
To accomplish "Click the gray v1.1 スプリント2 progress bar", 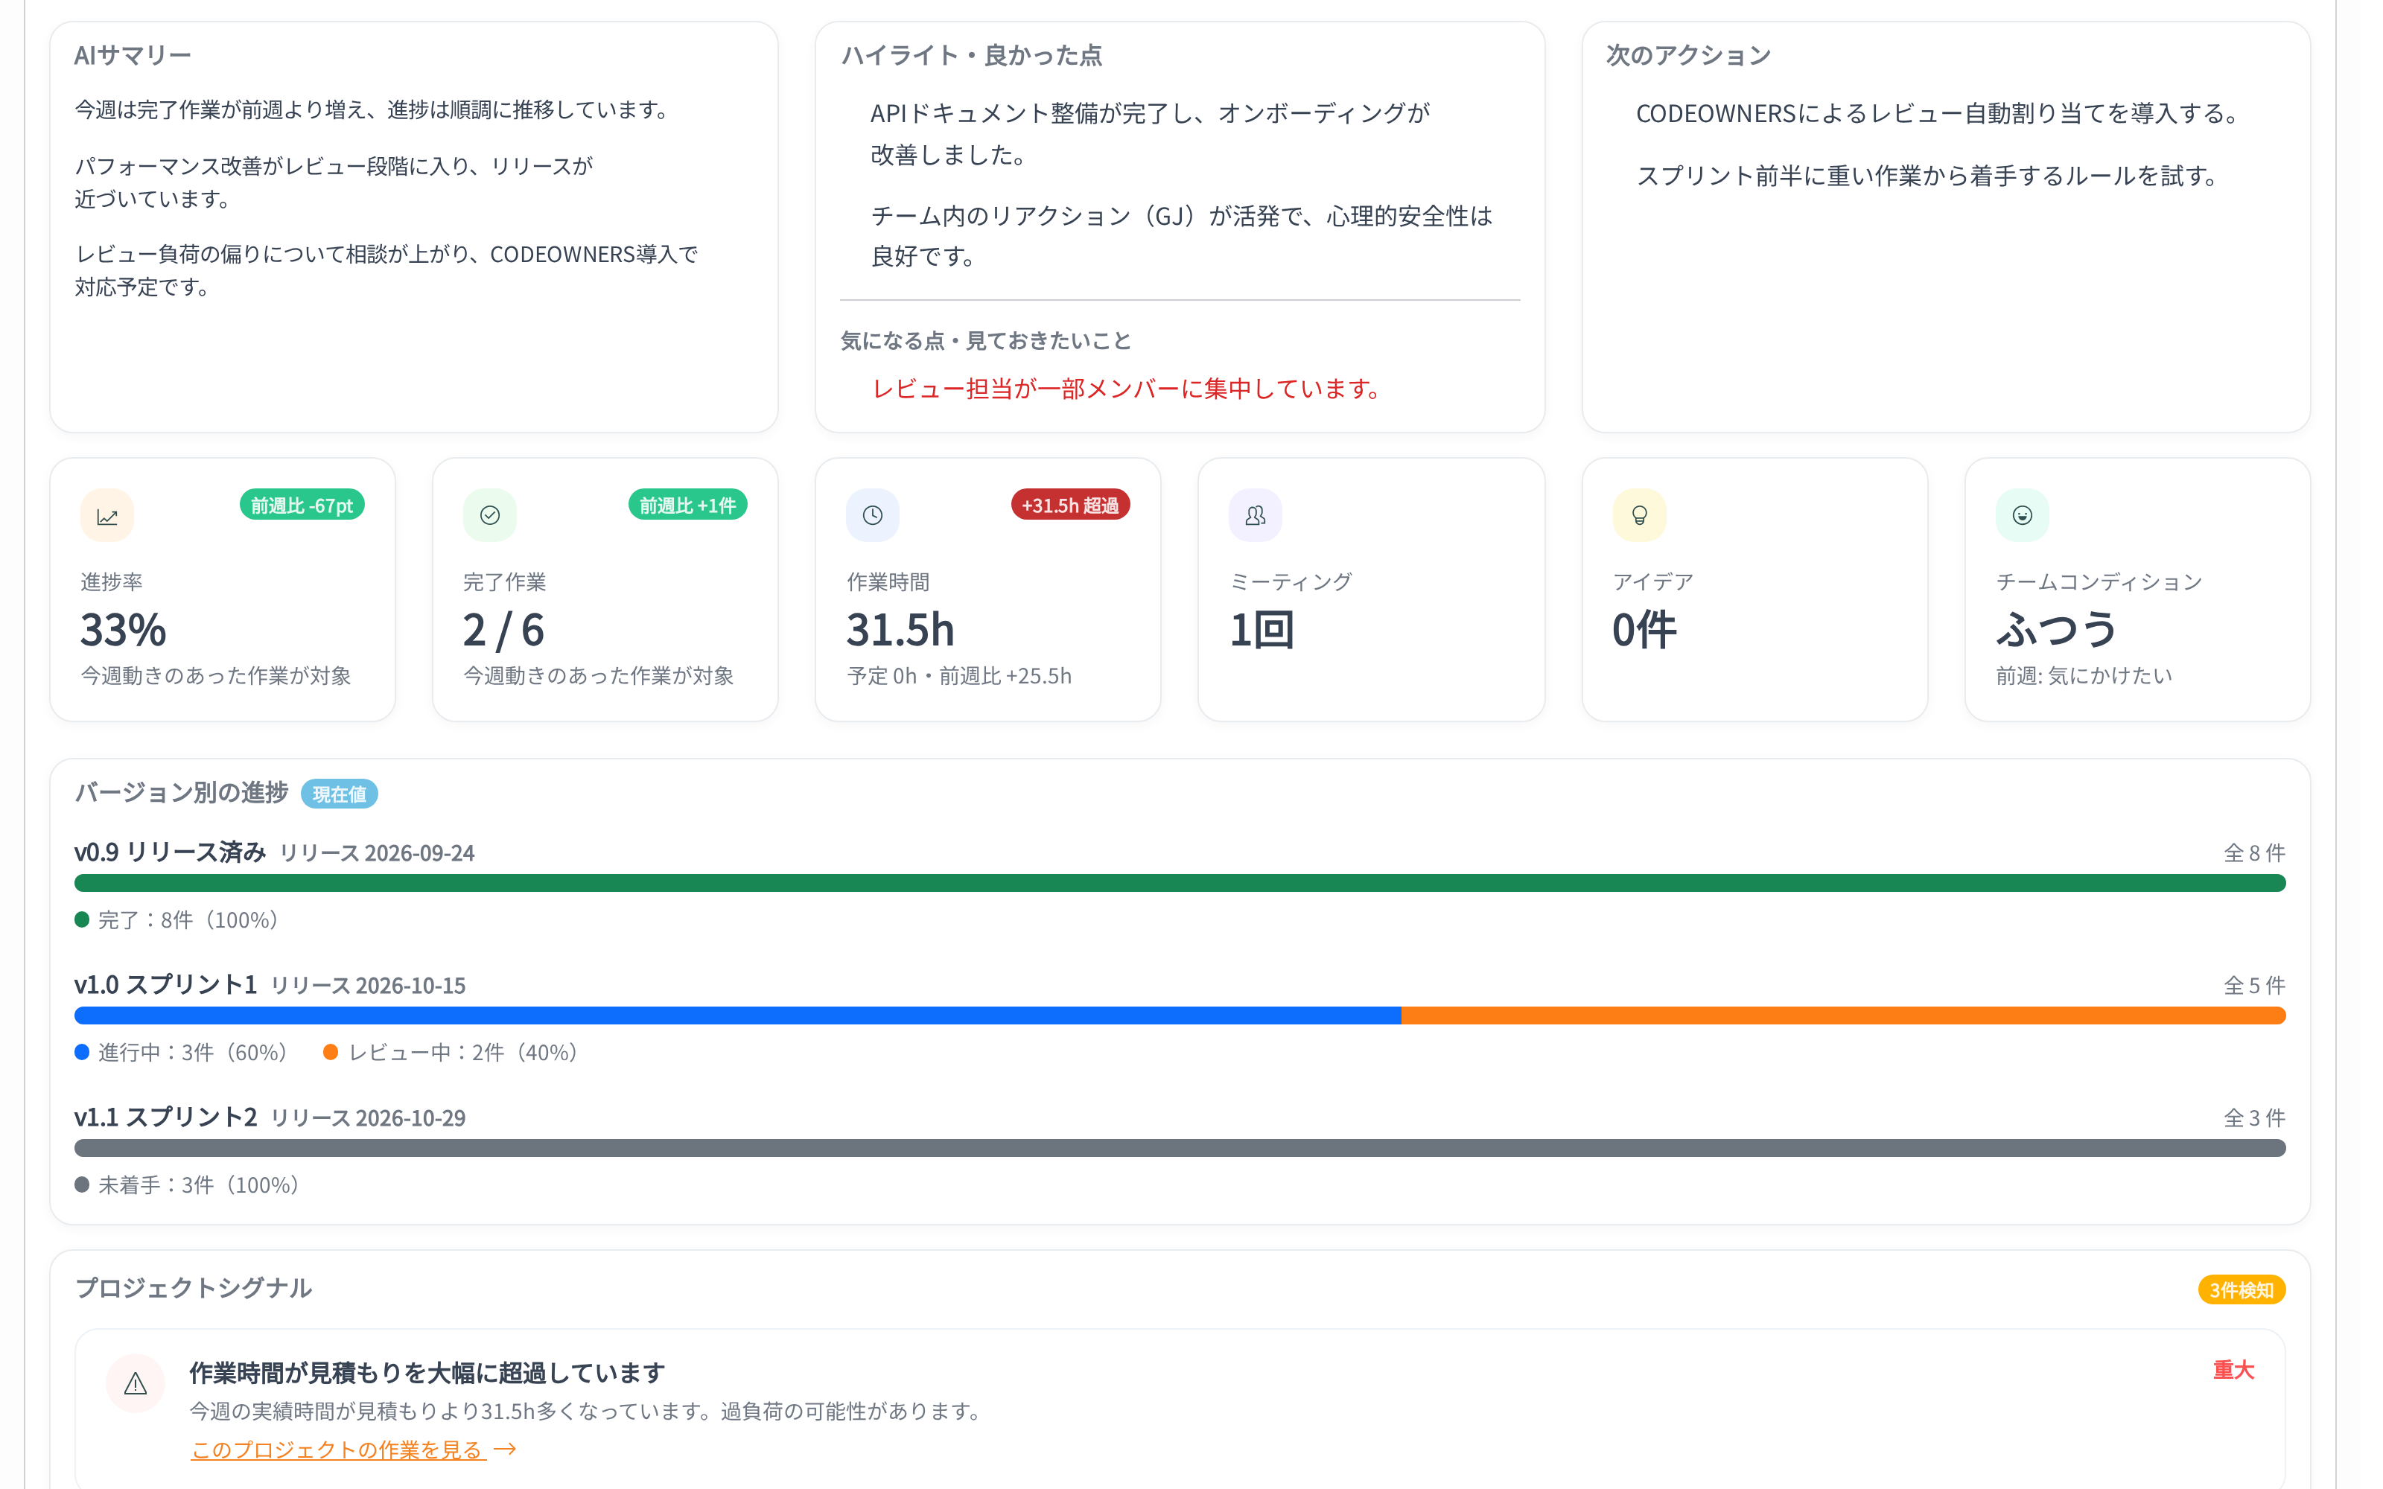I will [x=1180, y=1148].
